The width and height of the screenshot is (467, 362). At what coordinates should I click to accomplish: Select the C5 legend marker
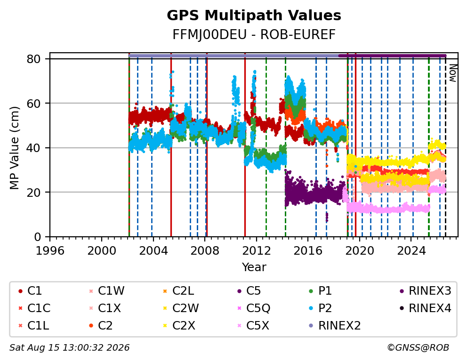coord(239,291)
